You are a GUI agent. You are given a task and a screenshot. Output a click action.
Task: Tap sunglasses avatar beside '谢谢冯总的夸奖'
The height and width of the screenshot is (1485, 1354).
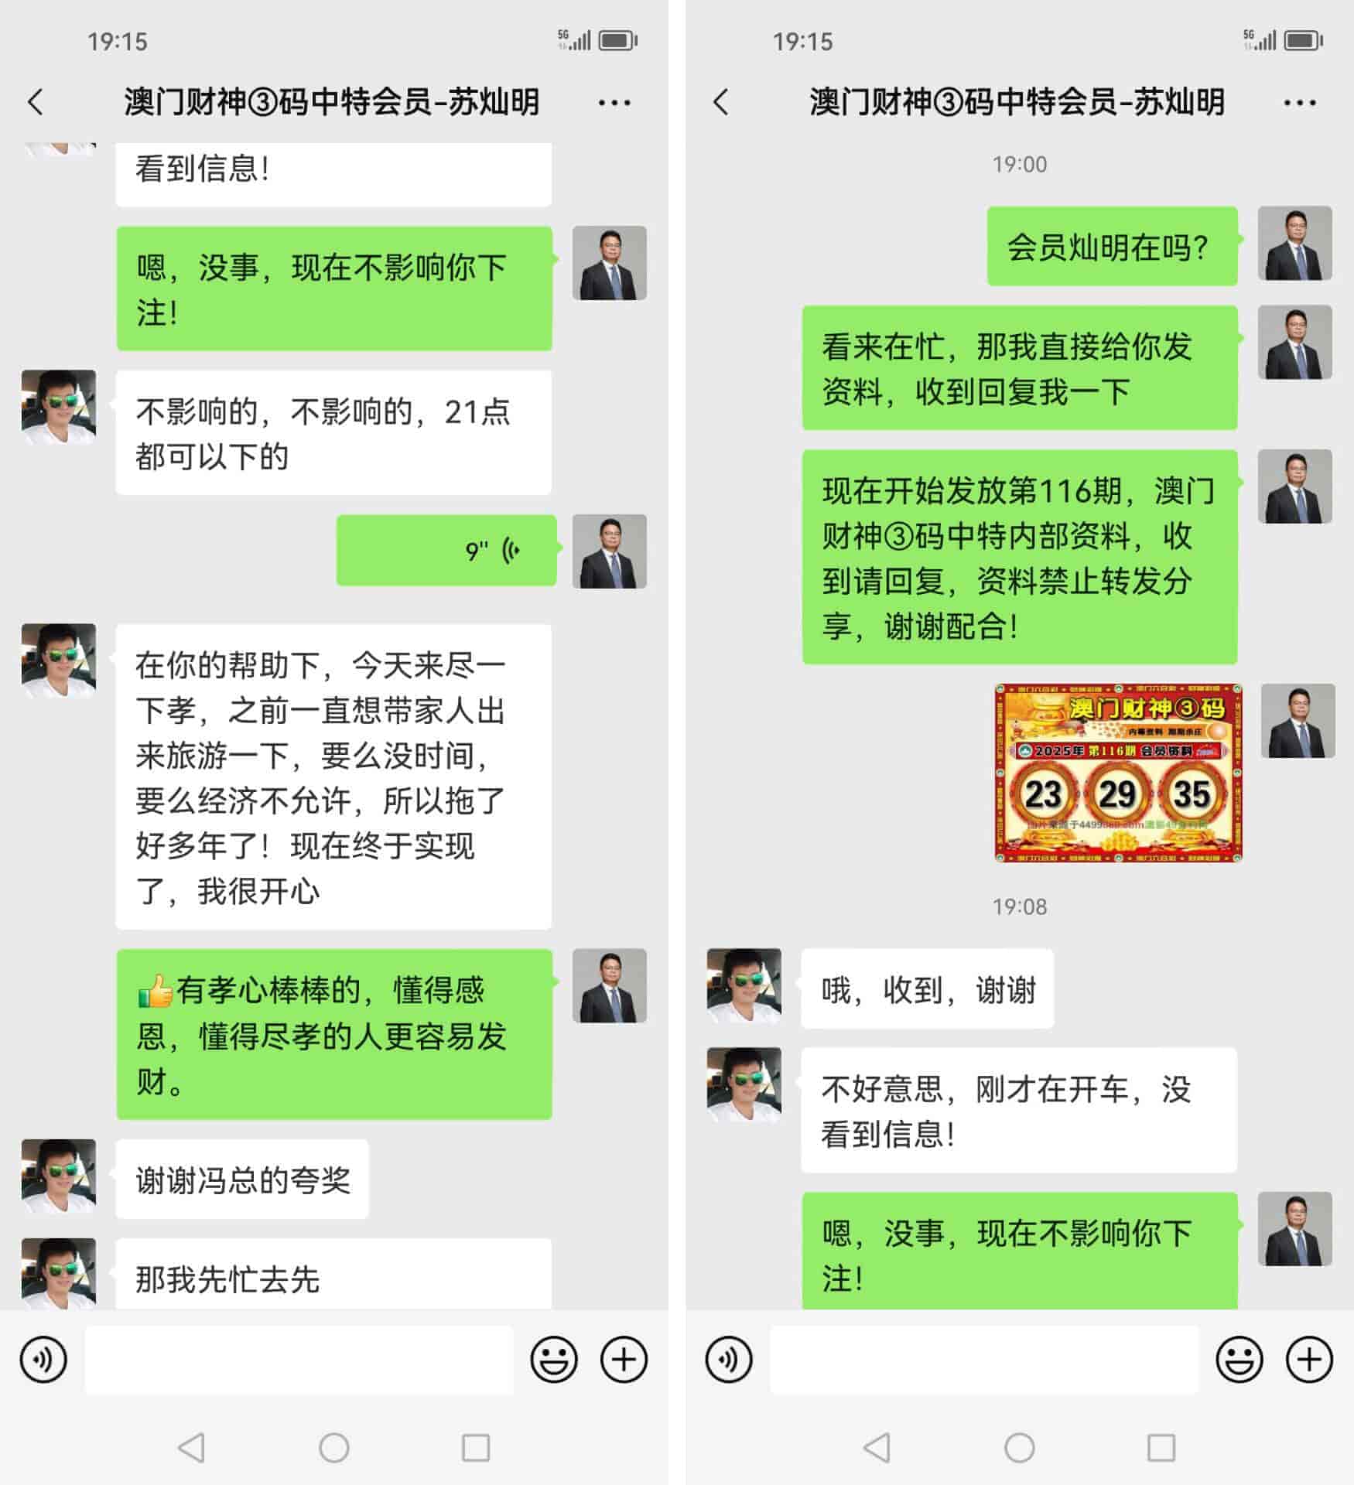pyautogui.click(x=59, y=1176)
